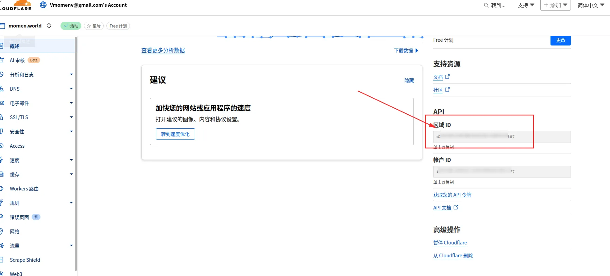Viewport: 610px width, 276px height.
Task: Click the 从 Cloudflare 删除 link
Action: pos(453,256)
